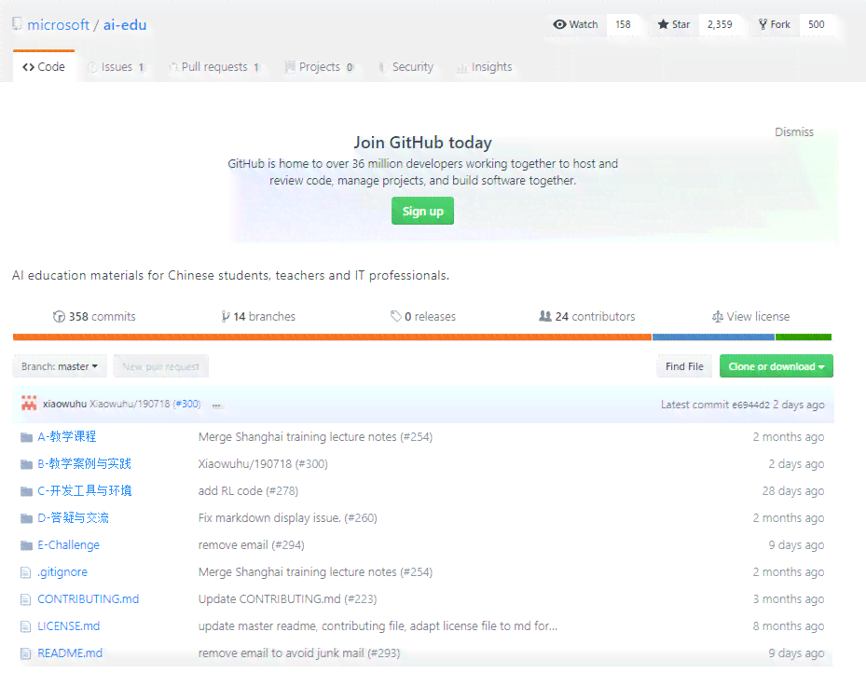Click the folder icon for D-答疑与交流
This screenshot has width=866, height=673.
[26, 518]
